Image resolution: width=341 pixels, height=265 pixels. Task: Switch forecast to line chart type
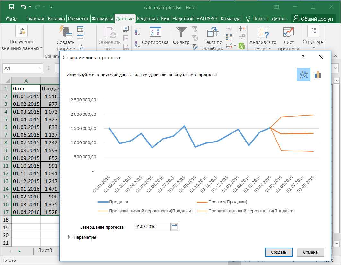[x=304, y=75]
